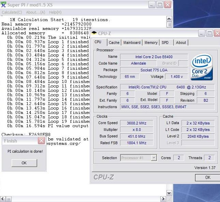This screenshot has height=202, width=220.
Task: Click the L1 Data value 2 x 32 KBytes
Action: point(198,123)
